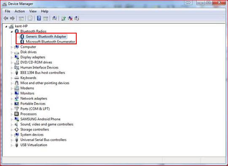Select the 'SAMSUNG Android Phone' label

[x=40, y=119]
